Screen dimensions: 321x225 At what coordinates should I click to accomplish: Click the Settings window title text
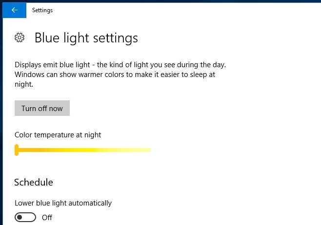click(42, 10)
